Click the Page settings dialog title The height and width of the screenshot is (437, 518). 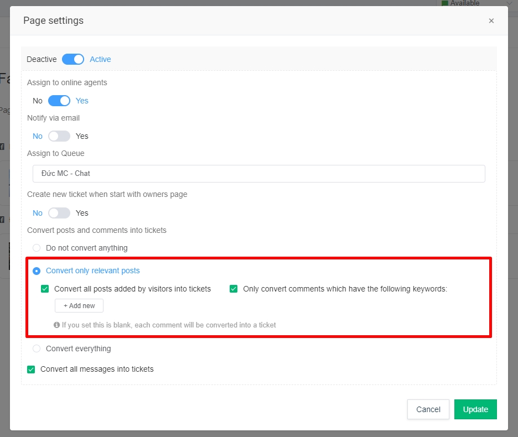[53, 20]
